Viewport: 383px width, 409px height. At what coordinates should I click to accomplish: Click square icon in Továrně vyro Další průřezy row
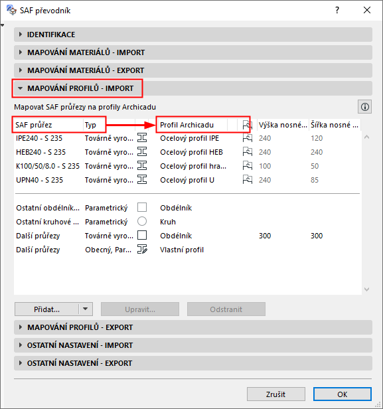142,235
